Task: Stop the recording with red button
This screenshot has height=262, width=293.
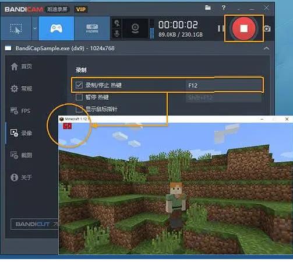Action: pos(244,29)
